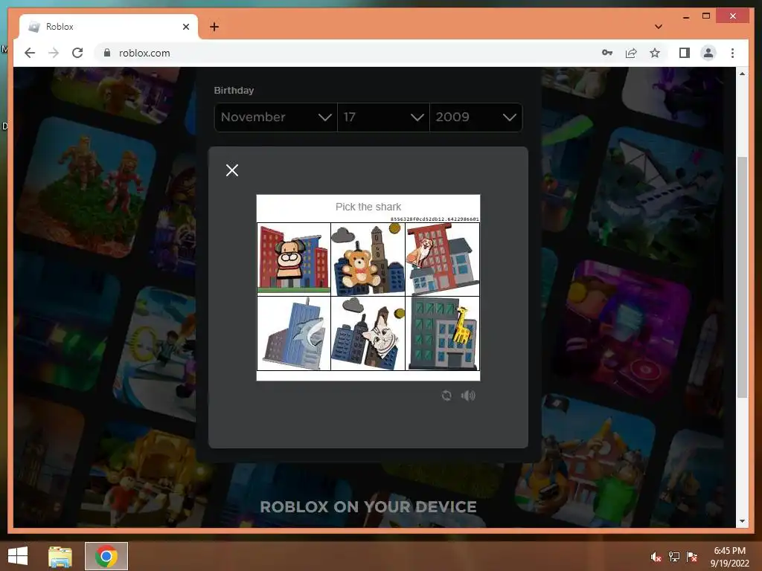This screenshot has height=571, width=762.
Task: Open a new browser tab
Action: pos(214,27)
